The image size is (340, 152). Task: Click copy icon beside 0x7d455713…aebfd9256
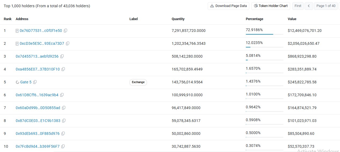coord(62,56)
